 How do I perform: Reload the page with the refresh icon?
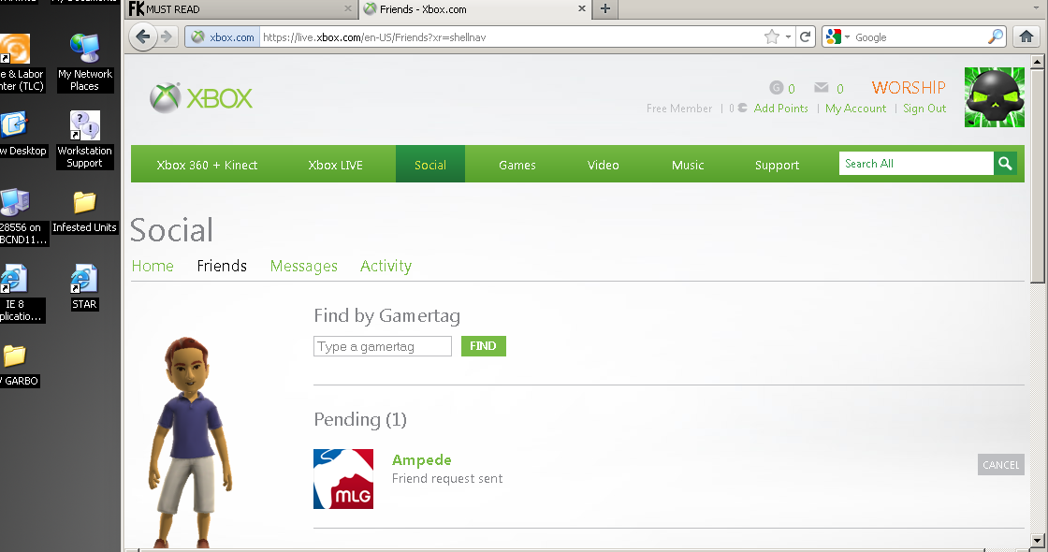(806, 36)
